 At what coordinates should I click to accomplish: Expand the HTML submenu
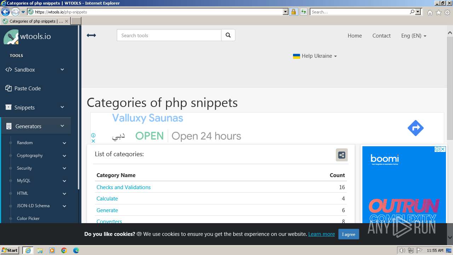(64, 194)
